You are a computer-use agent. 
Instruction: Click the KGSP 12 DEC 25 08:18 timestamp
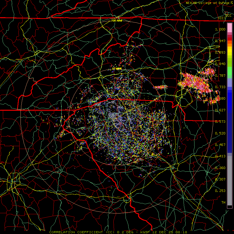point(164,232)
